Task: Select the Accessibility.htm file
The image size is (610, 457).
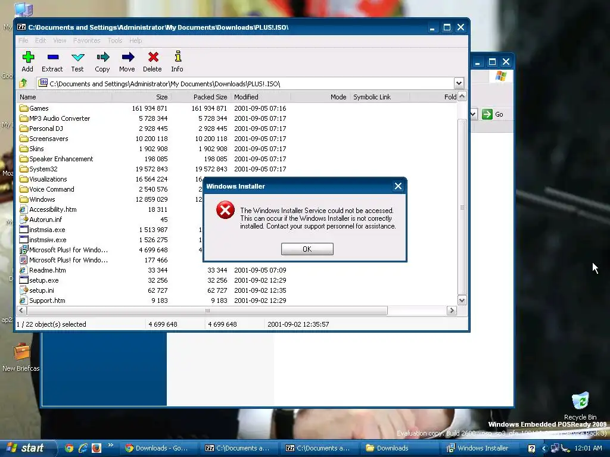Action: [48, 209]
